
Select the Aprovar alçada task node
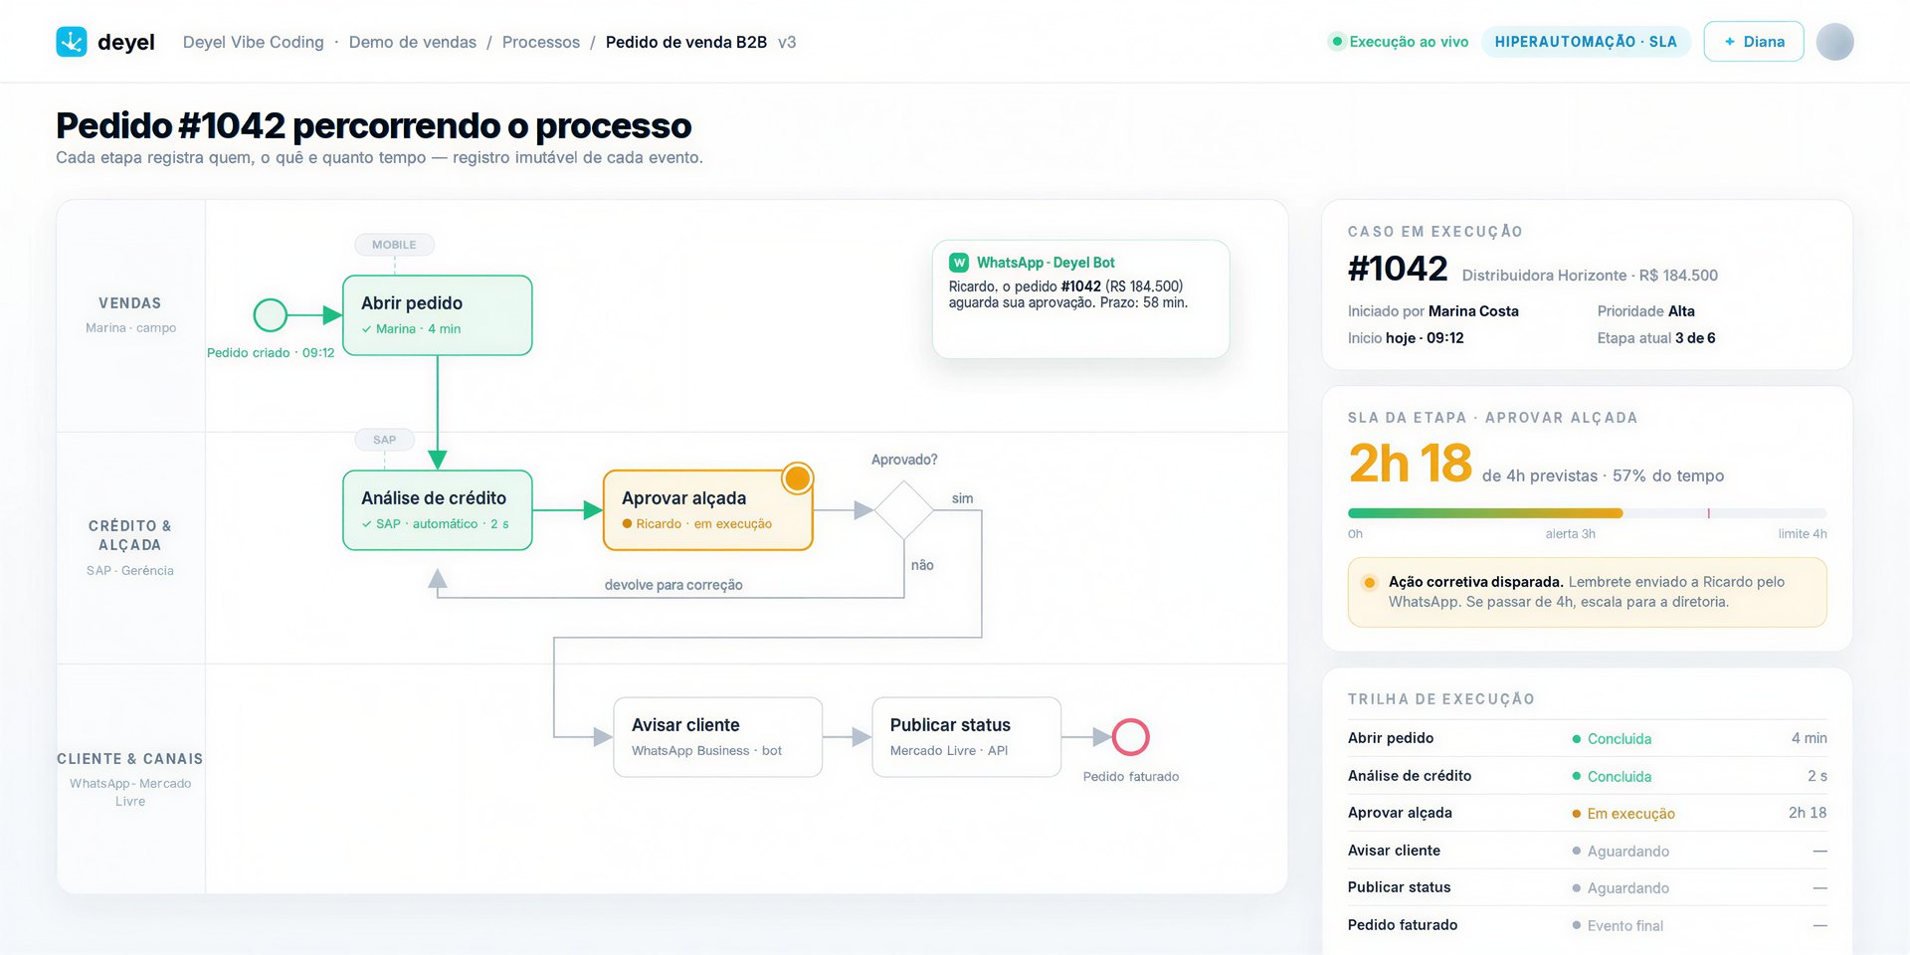[x=708, y=510]
